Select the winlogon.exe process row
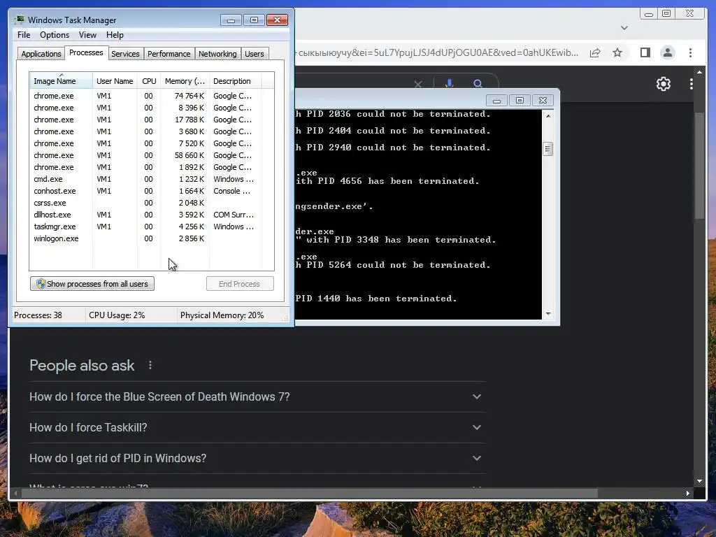The image size is (716, 537). point(152,238)
